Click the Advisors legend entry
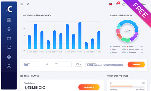 click(x=118, y=52)
